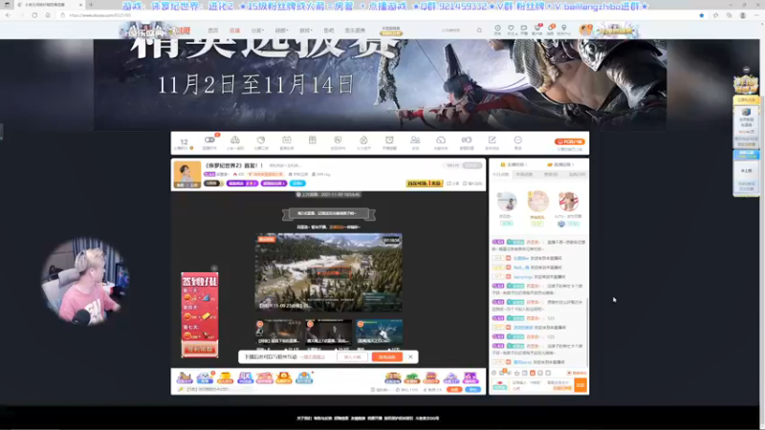Open a new browser tab with the plus
The image size is (765, 430).
tap(91, 5)
